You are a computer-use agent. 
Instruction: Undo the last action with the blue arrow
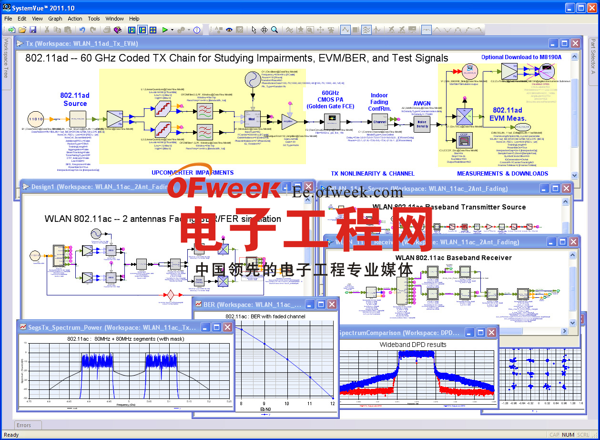pos(82,30)
